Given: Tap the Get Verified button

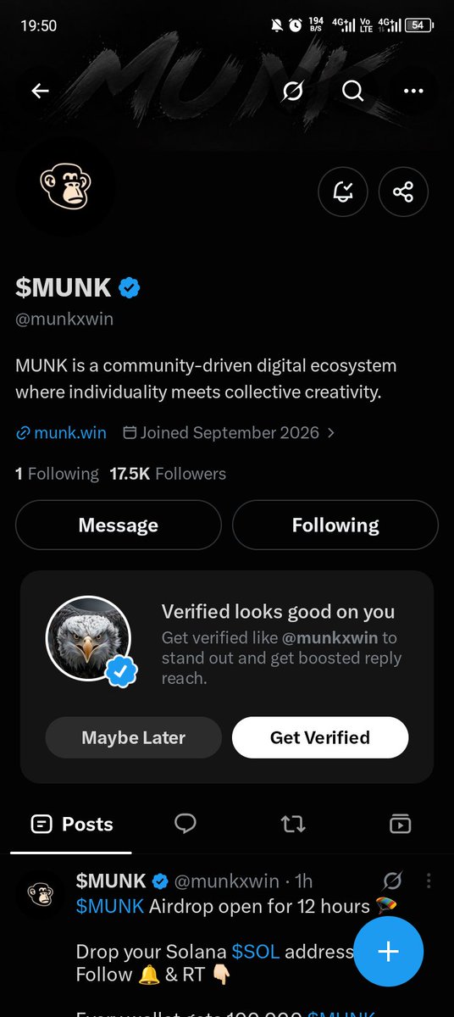Looking at the screenshot, I should click(x=320, y=737).
